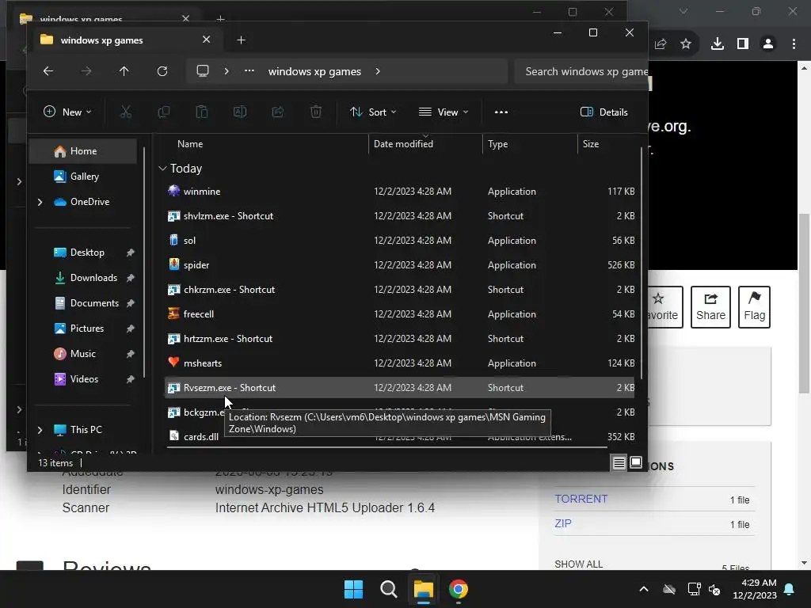
Task: Flag the item on archive page
Action: [754, 307]
